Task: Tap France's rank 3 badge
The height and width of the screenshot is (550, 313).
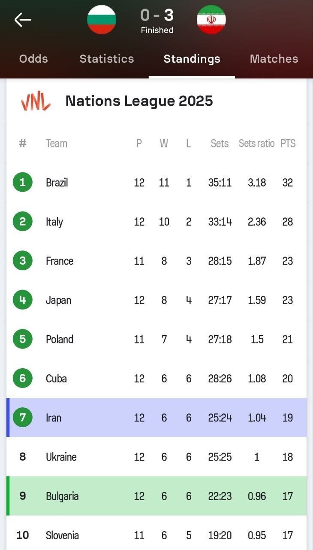Action: pos(23,260)
